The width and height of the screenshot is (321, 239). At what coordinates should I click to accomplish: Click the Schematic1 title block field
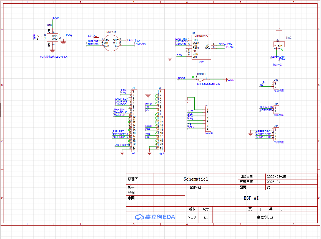[195, 179]
